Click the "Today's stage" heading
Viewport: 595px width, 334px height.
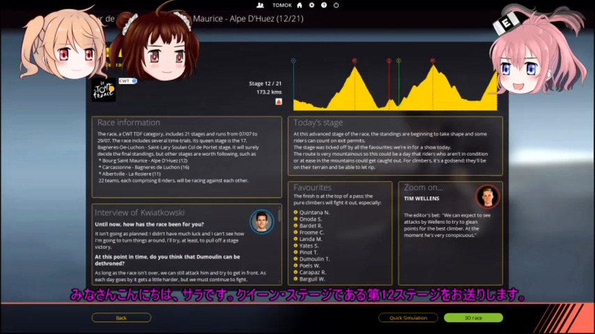[x=318, y=122]
